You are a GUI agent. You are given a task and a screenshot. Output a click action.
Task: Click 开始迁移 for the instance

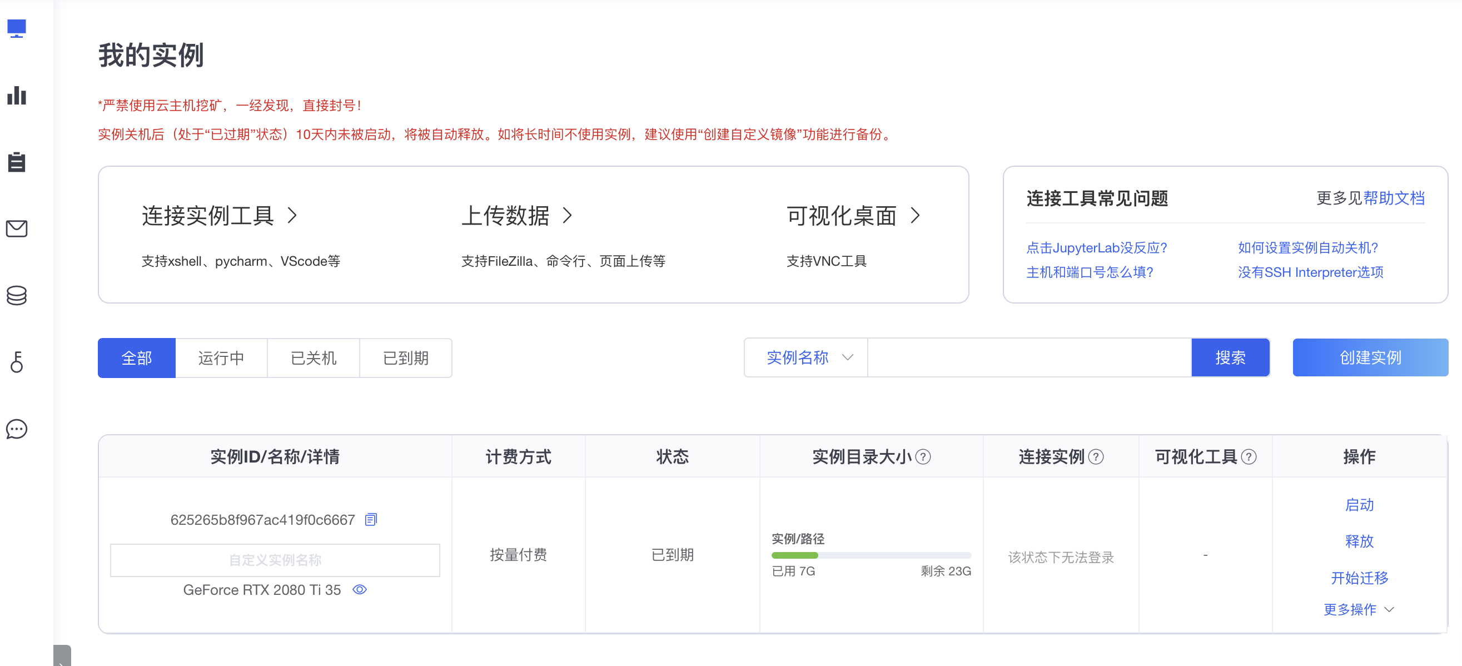(1359, 578)
